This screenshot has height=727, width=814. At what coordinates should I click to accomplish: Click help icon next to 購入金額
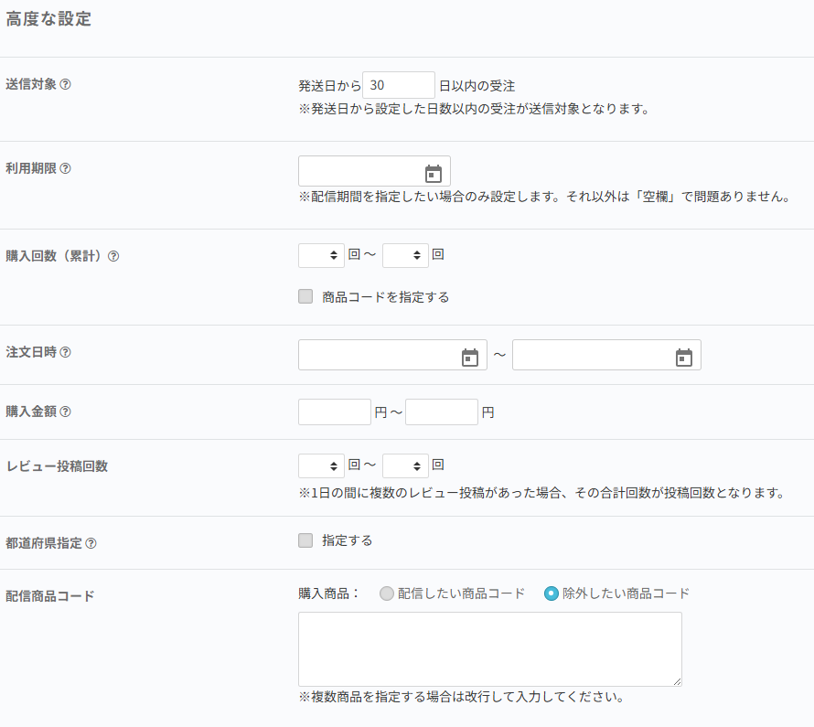(x=66, y=412)
